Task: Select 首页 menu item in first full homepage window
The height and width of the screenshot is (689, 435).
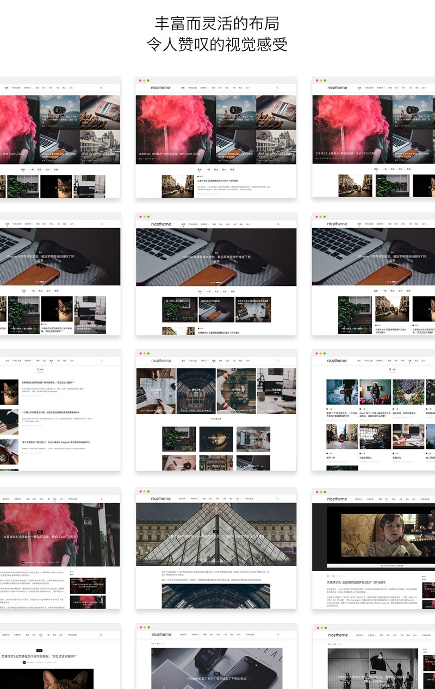Action: coord(183,87)
